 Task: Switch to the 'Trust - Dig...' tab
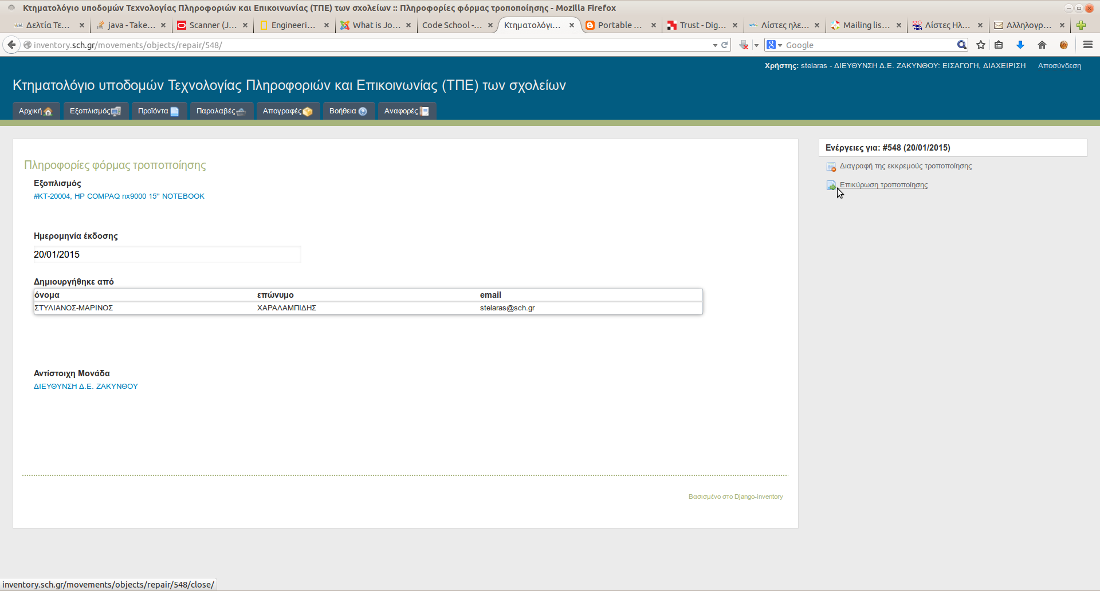click(x=702, y=25)
